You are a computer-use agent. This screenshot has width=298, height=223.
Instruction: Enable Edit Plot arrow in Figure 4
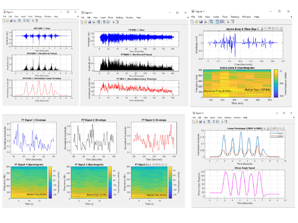(x=114, y=22)
